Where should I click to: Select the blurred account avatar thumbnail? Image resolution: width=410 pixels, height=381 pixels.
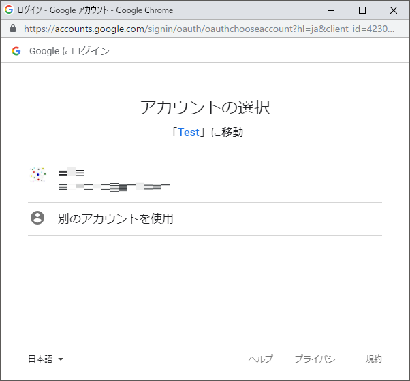click(x=38, y=174)
